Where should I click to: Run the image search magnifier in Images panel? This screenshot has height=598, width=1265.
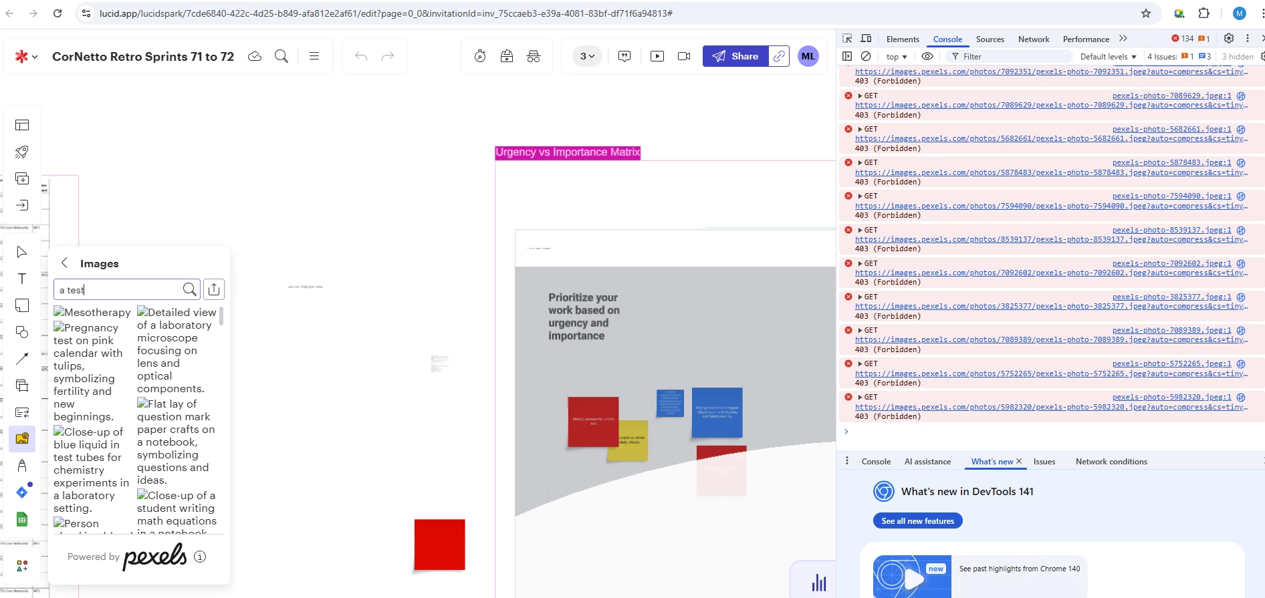click(190, 289)
